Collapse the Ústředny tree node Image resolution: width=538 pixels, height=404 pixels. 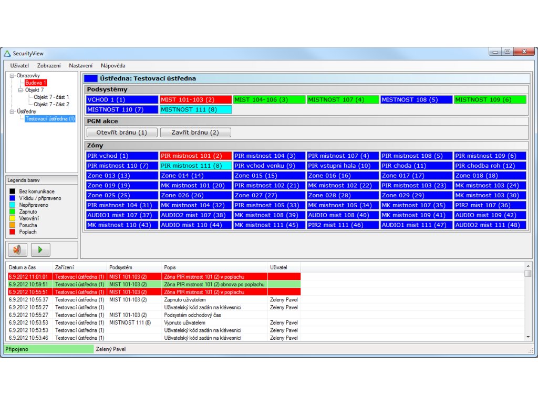[12, 112]
